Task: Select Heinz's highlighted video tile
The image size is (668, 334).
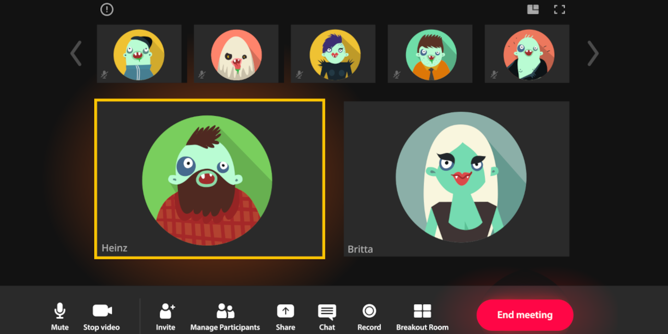Action: pos(209,178)
